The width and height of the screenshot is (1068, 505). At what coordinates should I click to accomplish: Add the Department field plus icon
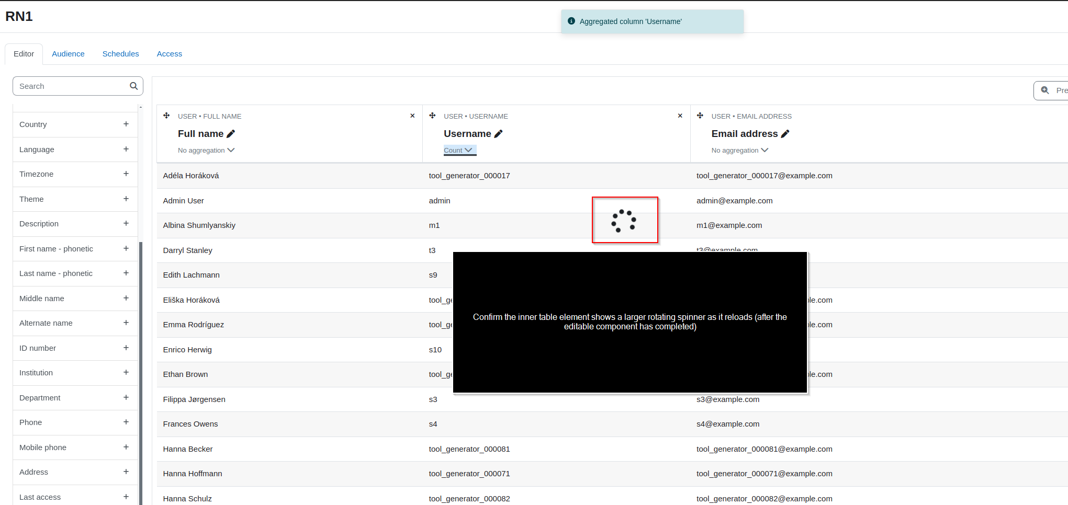click(x=126, y=397)
